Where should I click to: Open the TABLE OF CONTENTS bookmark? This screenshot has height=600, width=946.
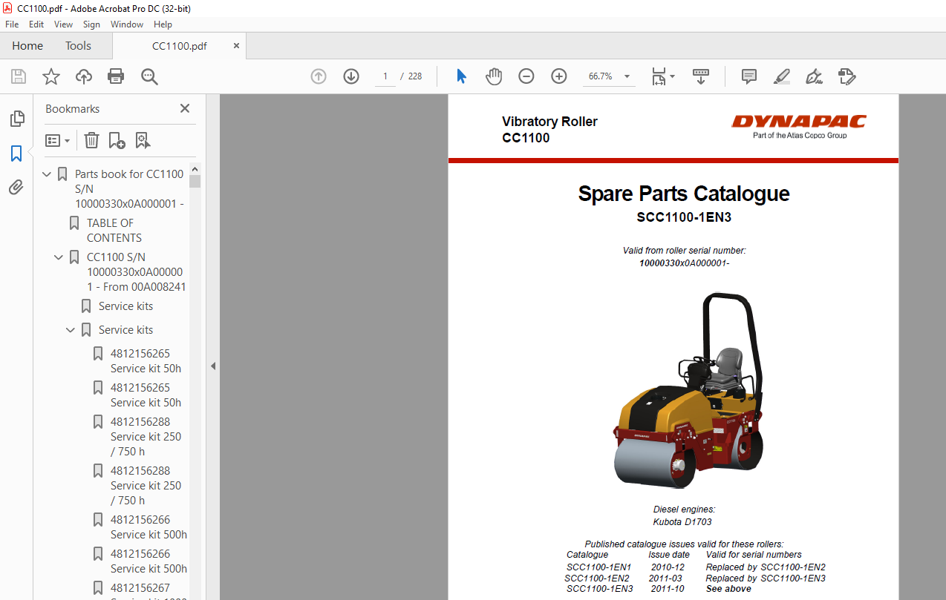[x=114, y=231]
